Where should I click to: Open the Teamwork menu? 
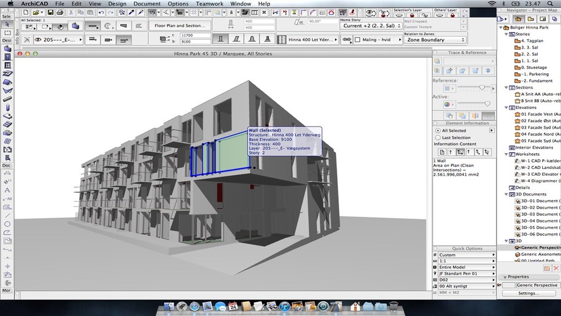point(210,4)
